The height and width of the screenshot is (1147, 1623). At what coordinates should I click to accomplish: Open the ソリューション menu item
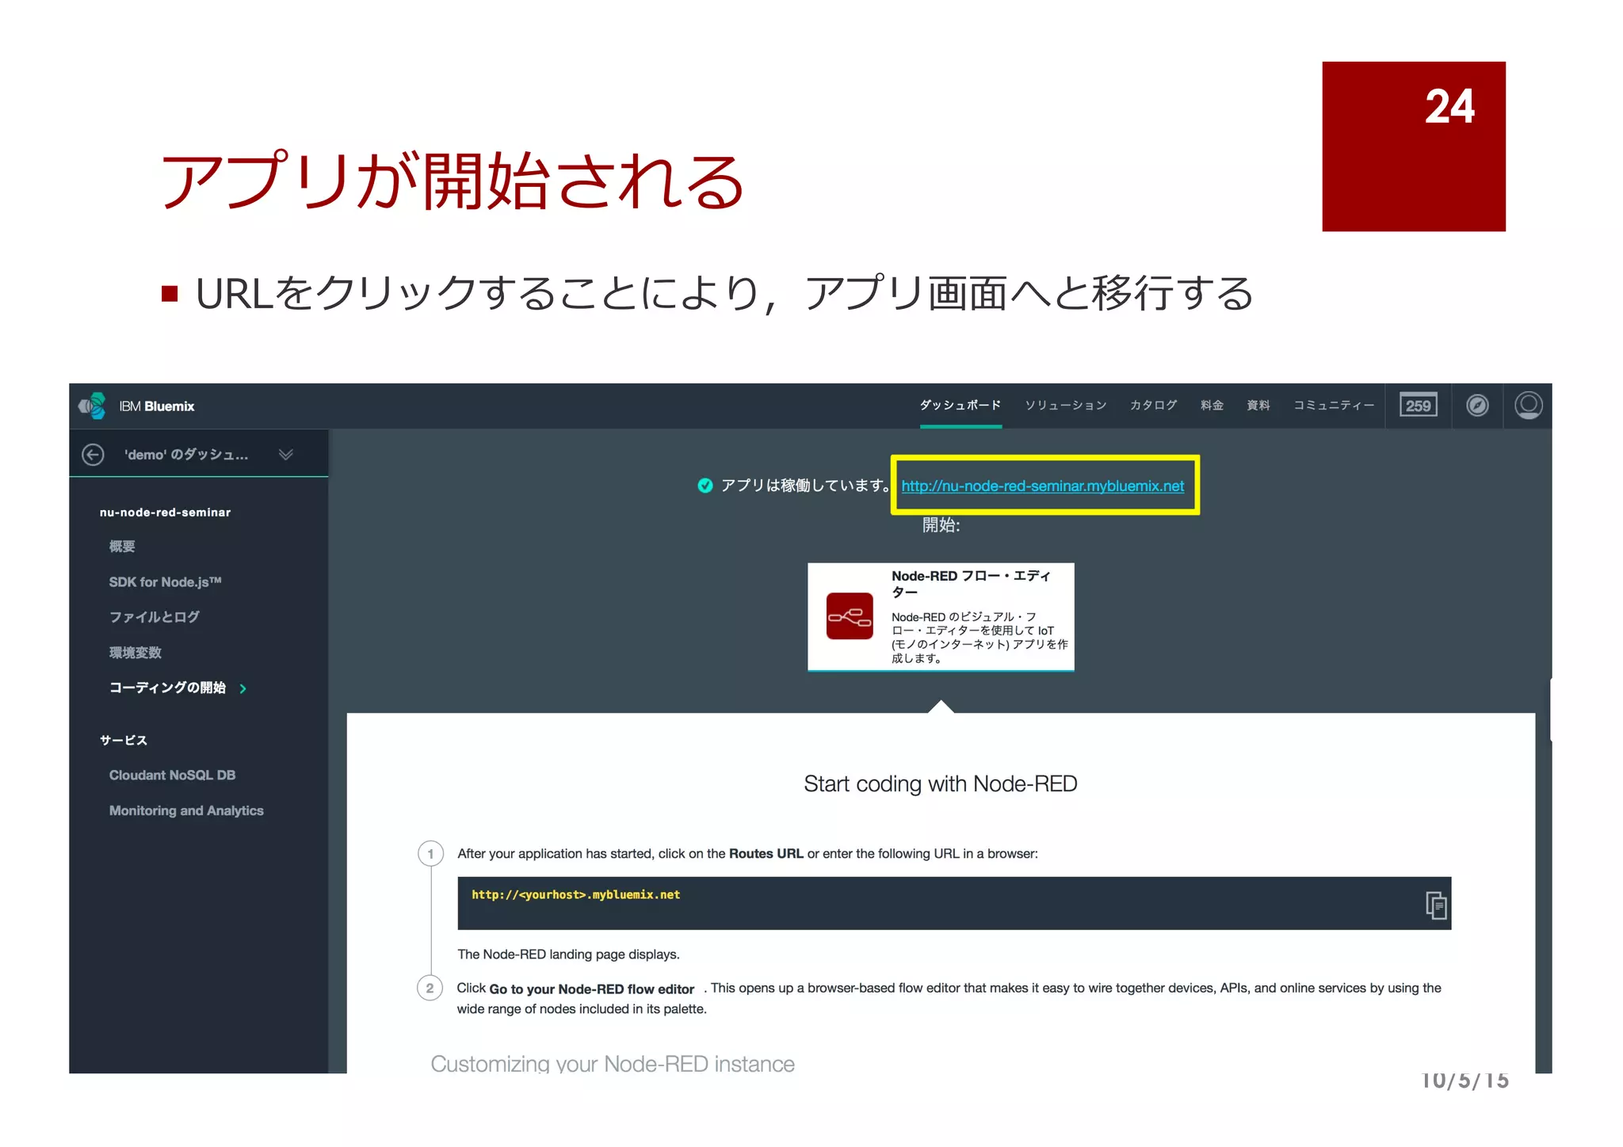pos(1065,406)
